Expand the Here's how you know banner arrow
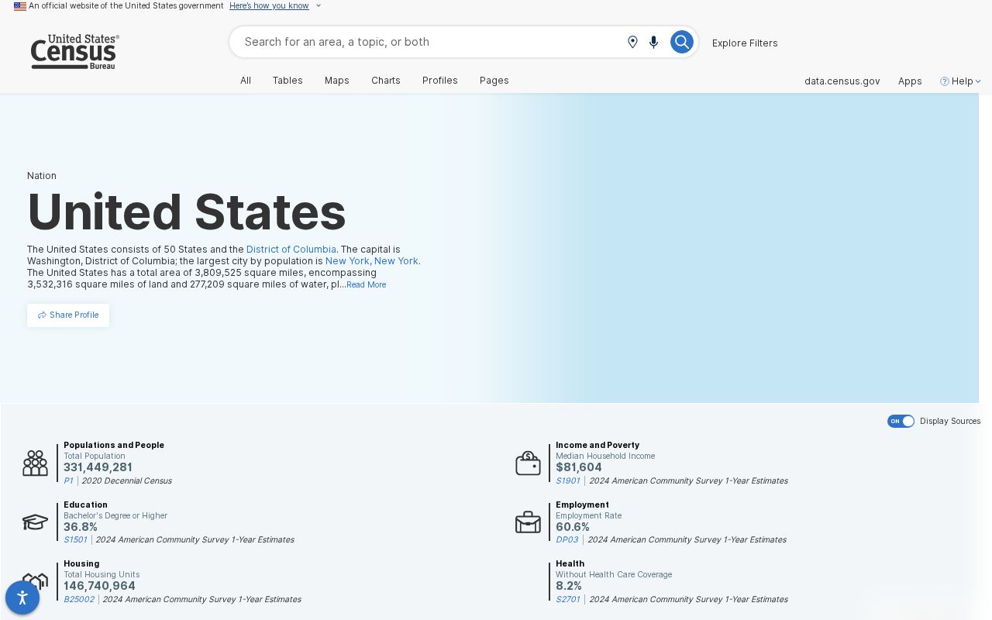 point(318,5)
